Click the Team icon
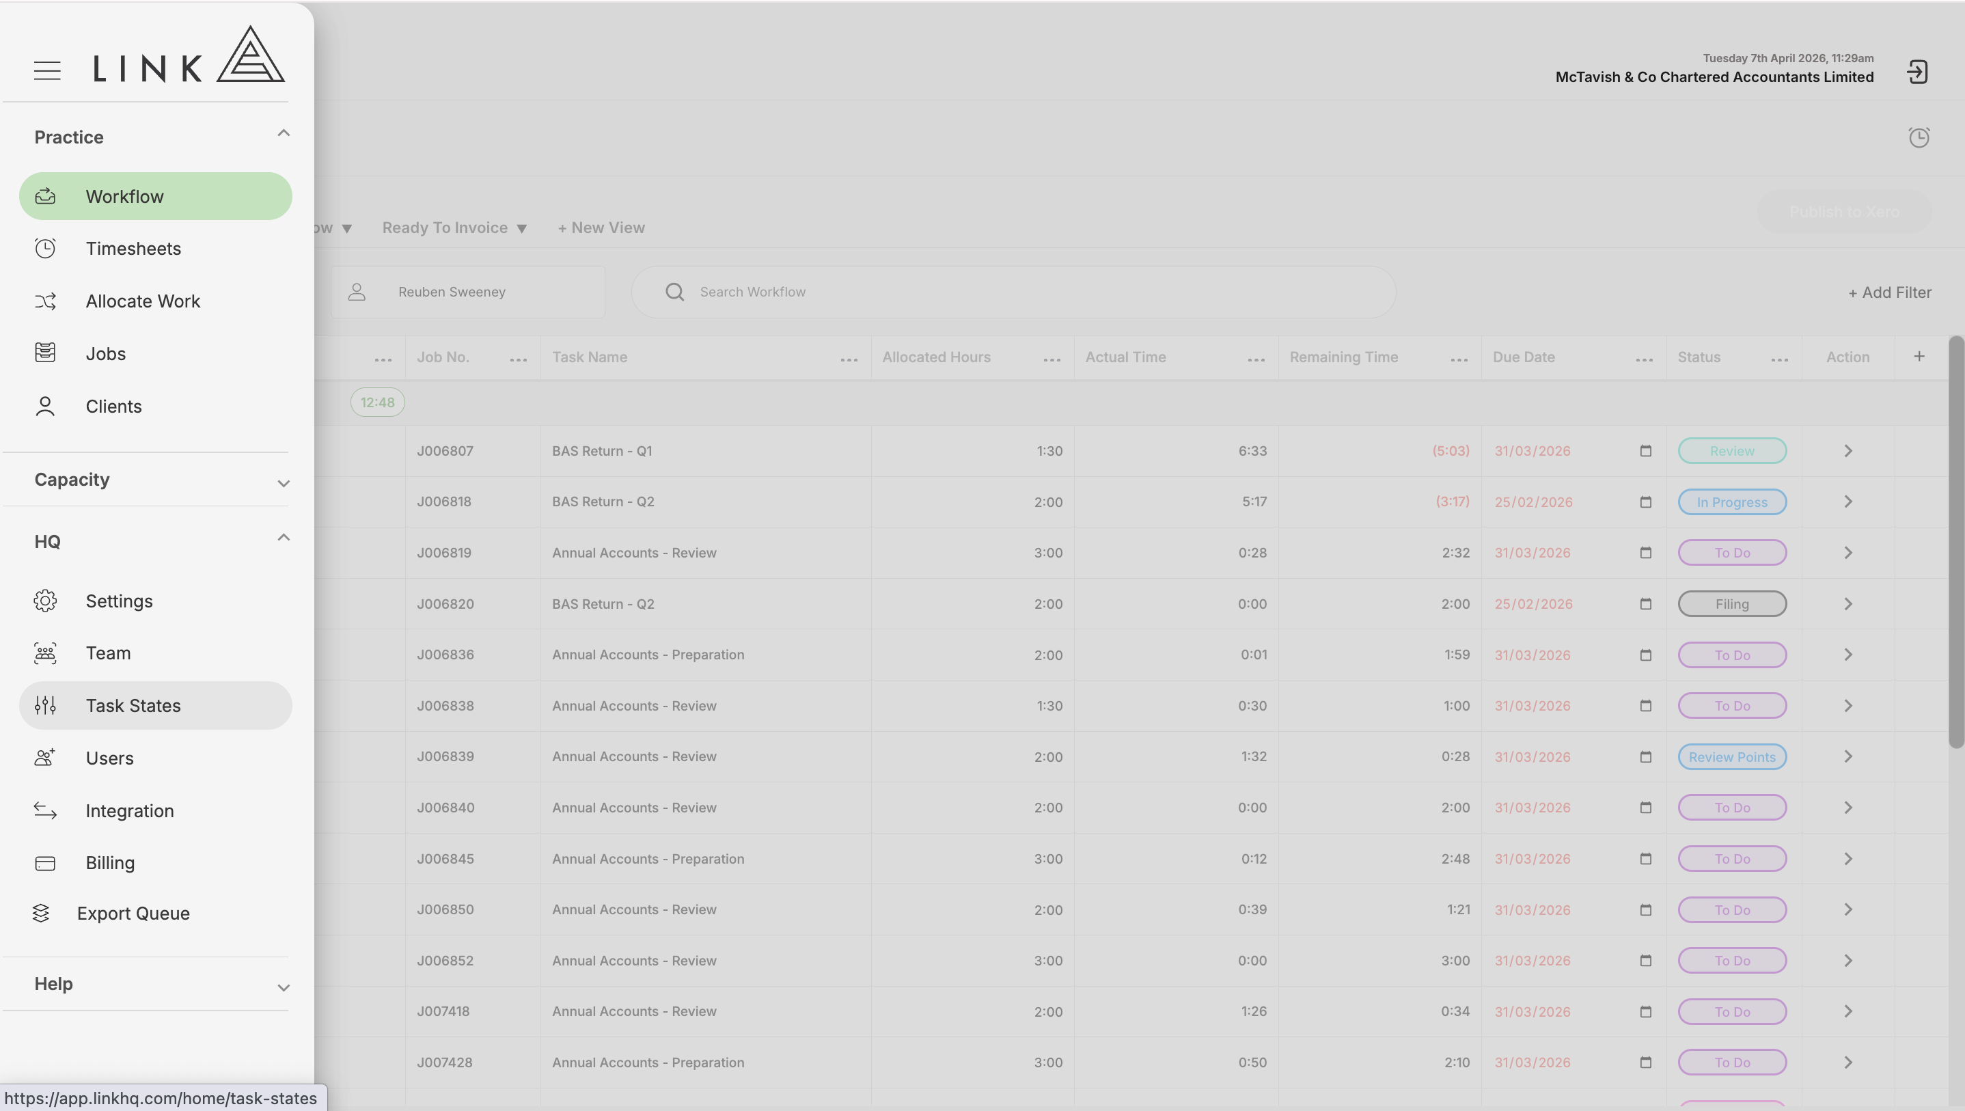 pyautogui.click(x=45, y=653)
